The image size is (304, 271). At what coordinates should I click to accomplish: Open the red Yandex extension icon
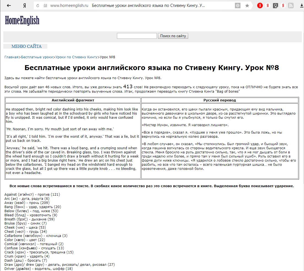(260, 5)
